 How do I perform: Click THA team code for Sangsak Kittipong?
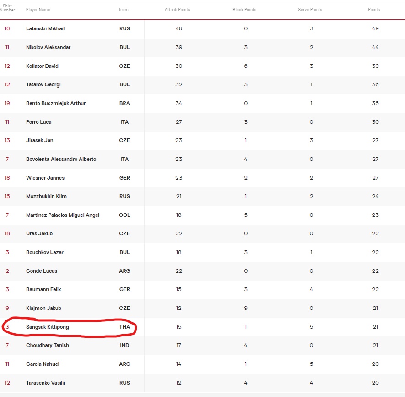pyautogui.click(x=124, y=327)
